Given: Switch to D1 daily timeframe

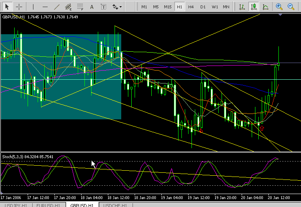Looking at the screenshot, I should click(203, 7).
